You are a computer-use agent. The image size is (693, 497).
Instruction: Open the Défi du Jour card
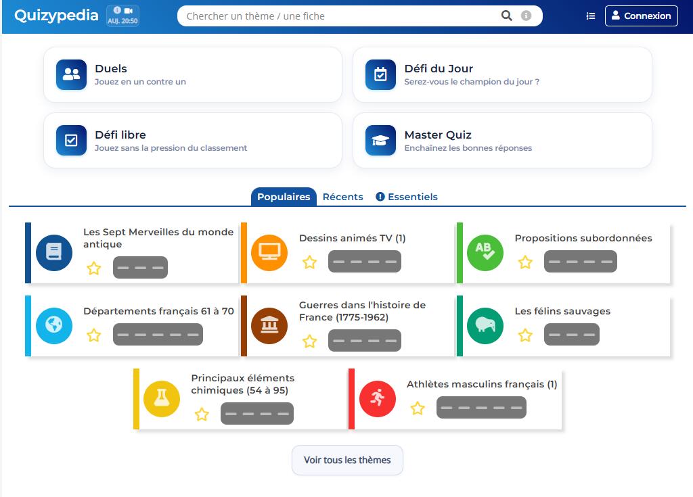coord(502,74)
